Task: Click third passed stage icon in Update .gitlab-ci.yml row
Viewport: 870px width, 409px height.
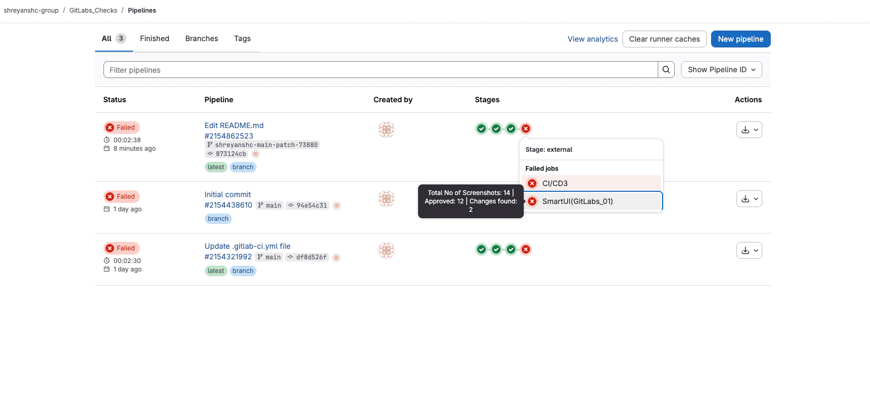Action: [x=511, y=249]
